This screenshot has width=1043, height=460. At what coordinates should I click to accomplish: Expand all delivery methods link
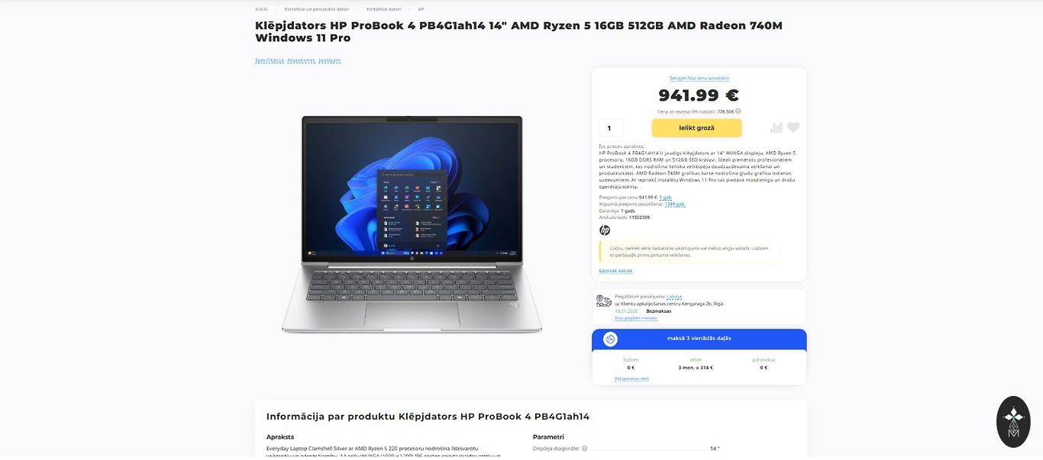pos(636,318)
